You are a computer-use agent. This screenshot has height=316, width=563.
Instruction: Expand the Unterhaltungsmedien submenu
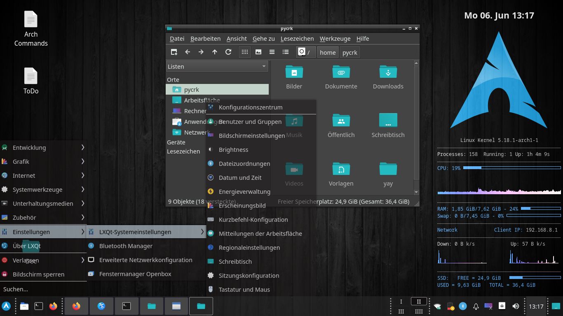(43, 203)
